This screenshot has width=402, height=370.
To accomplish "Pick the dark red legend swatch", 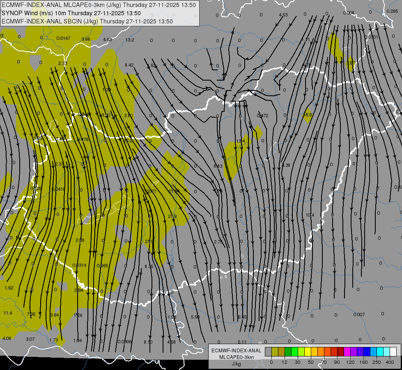I will (340, 352).
